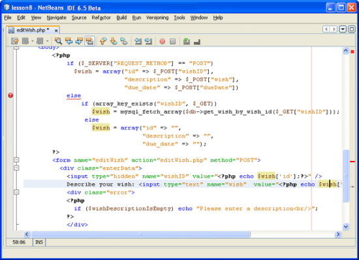Click Find Next Occurrence toolbar icon

tap(79, 41)
